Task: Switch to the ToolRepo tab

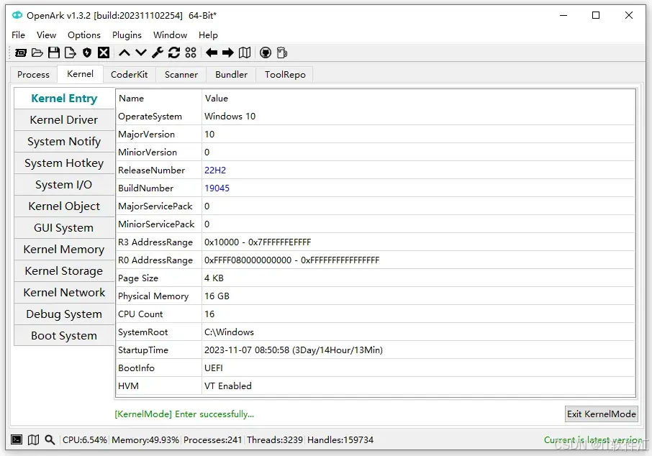Action: pyautogui.click(x=285, y=74)
